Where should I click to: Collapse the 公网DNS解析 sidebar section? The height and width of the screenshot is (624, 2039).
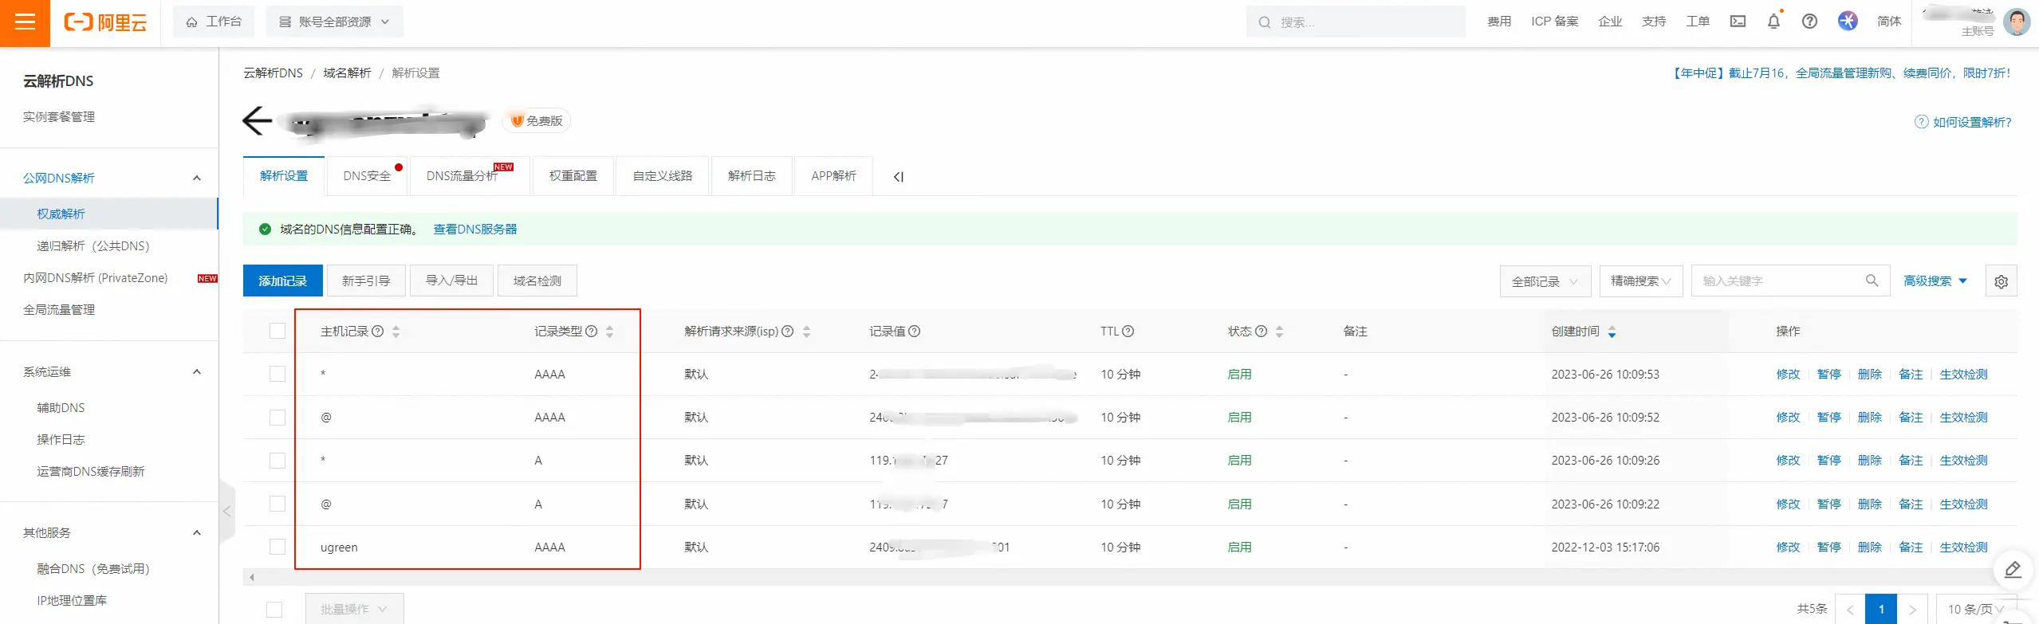click(x=196, y=179)
